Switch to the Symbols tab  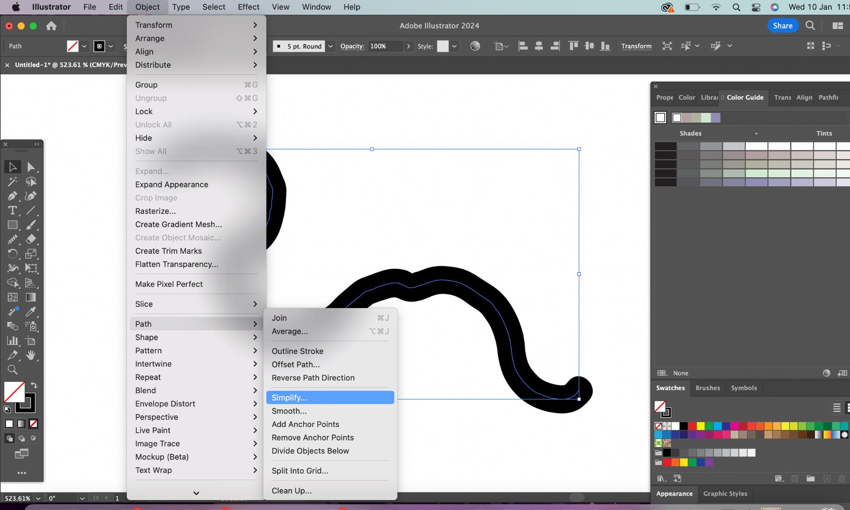tap(744, 388)
